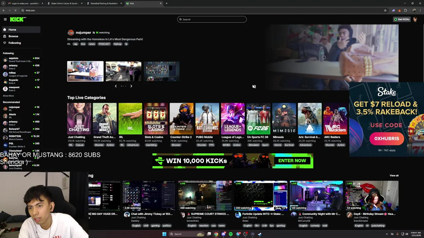The height and width of the screenshot is (238, 424).
Task: Switch to Stake Online Casino tab
Action: tap(65, 3)
